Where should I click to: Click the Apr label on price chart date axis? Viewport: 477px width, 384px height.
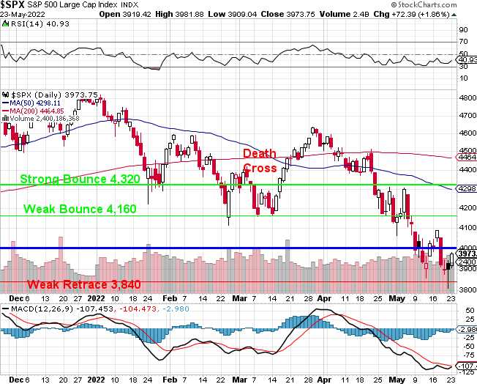323,299
